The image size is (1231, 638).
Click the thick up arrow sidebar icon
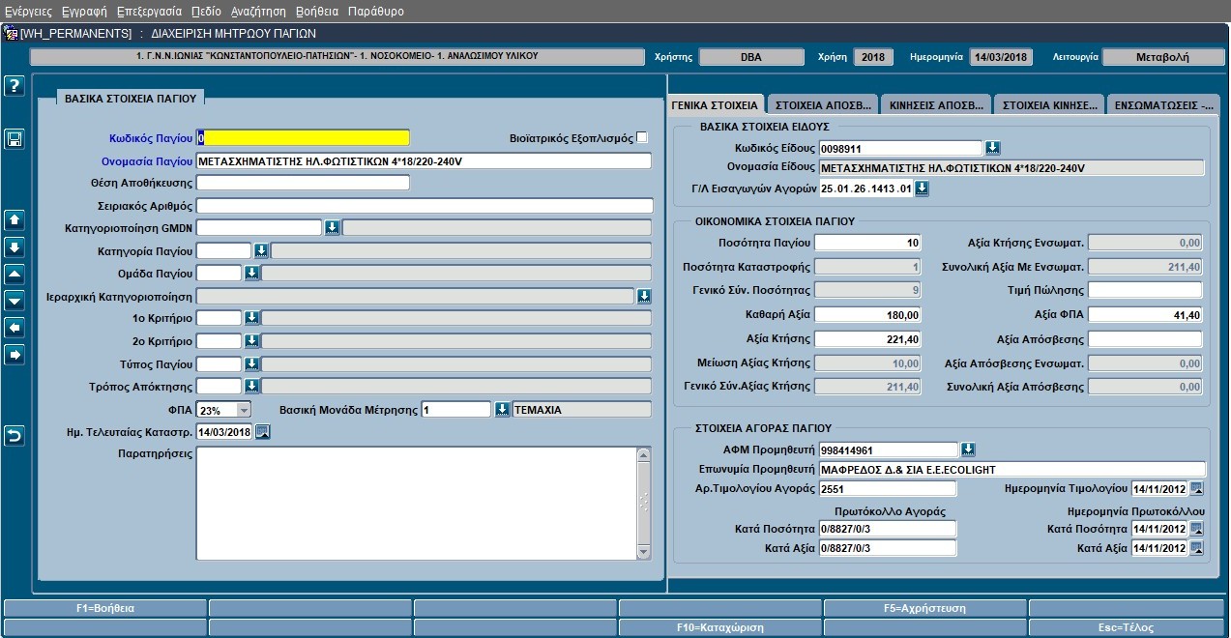click(x=15, y=218)
